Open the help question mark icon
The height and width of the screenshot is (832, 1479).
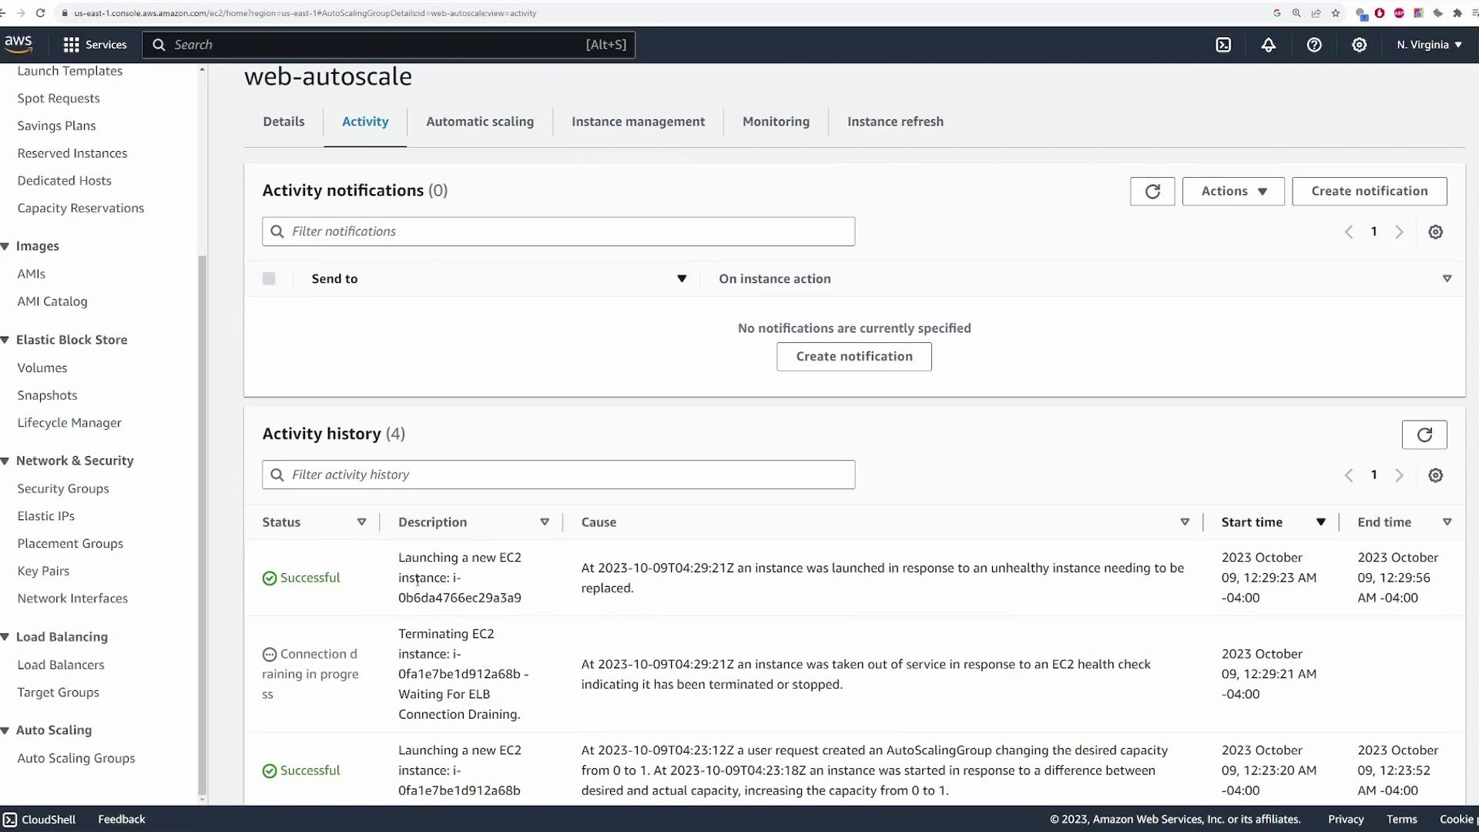(1314, 45)
